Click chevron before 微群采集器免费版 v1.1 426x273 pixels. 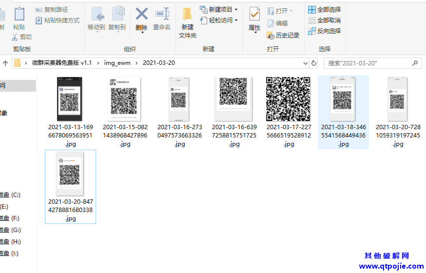(26, 63)
